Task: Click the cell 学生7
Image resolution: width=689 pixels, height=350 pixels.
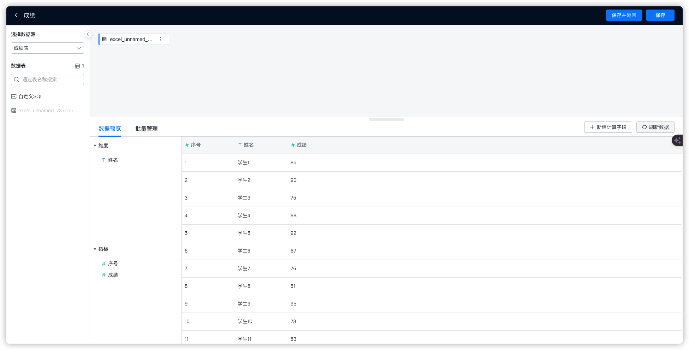Action: point(244,268)
